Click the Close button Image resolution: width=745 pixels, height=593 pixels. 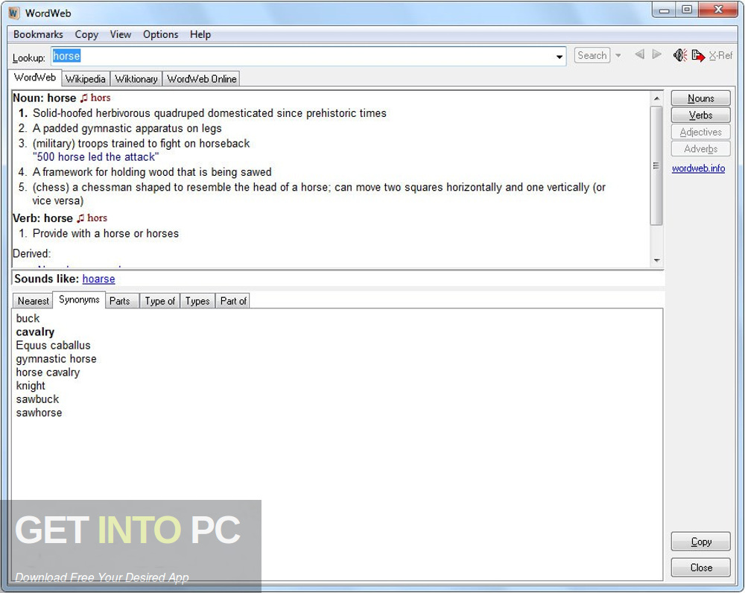[x=701, y=568]
